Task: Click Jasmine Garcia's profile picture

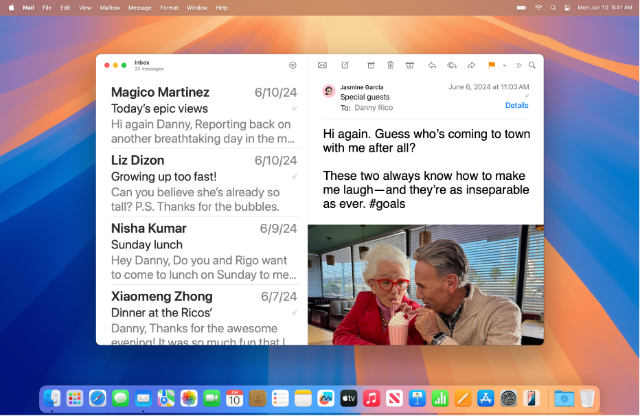Action: [x=328, y=91]
